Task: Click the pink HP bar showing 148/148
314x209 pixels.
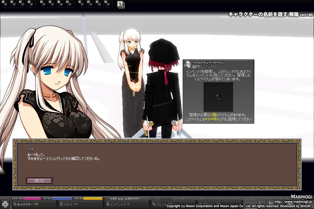Action: (x=27, y=198)
